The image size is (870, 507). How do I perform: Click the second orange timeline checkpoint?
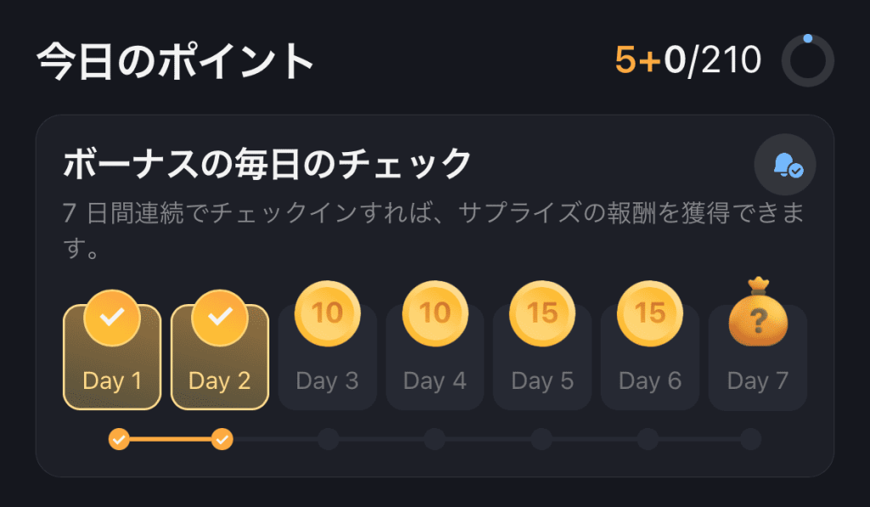[222, 439]
